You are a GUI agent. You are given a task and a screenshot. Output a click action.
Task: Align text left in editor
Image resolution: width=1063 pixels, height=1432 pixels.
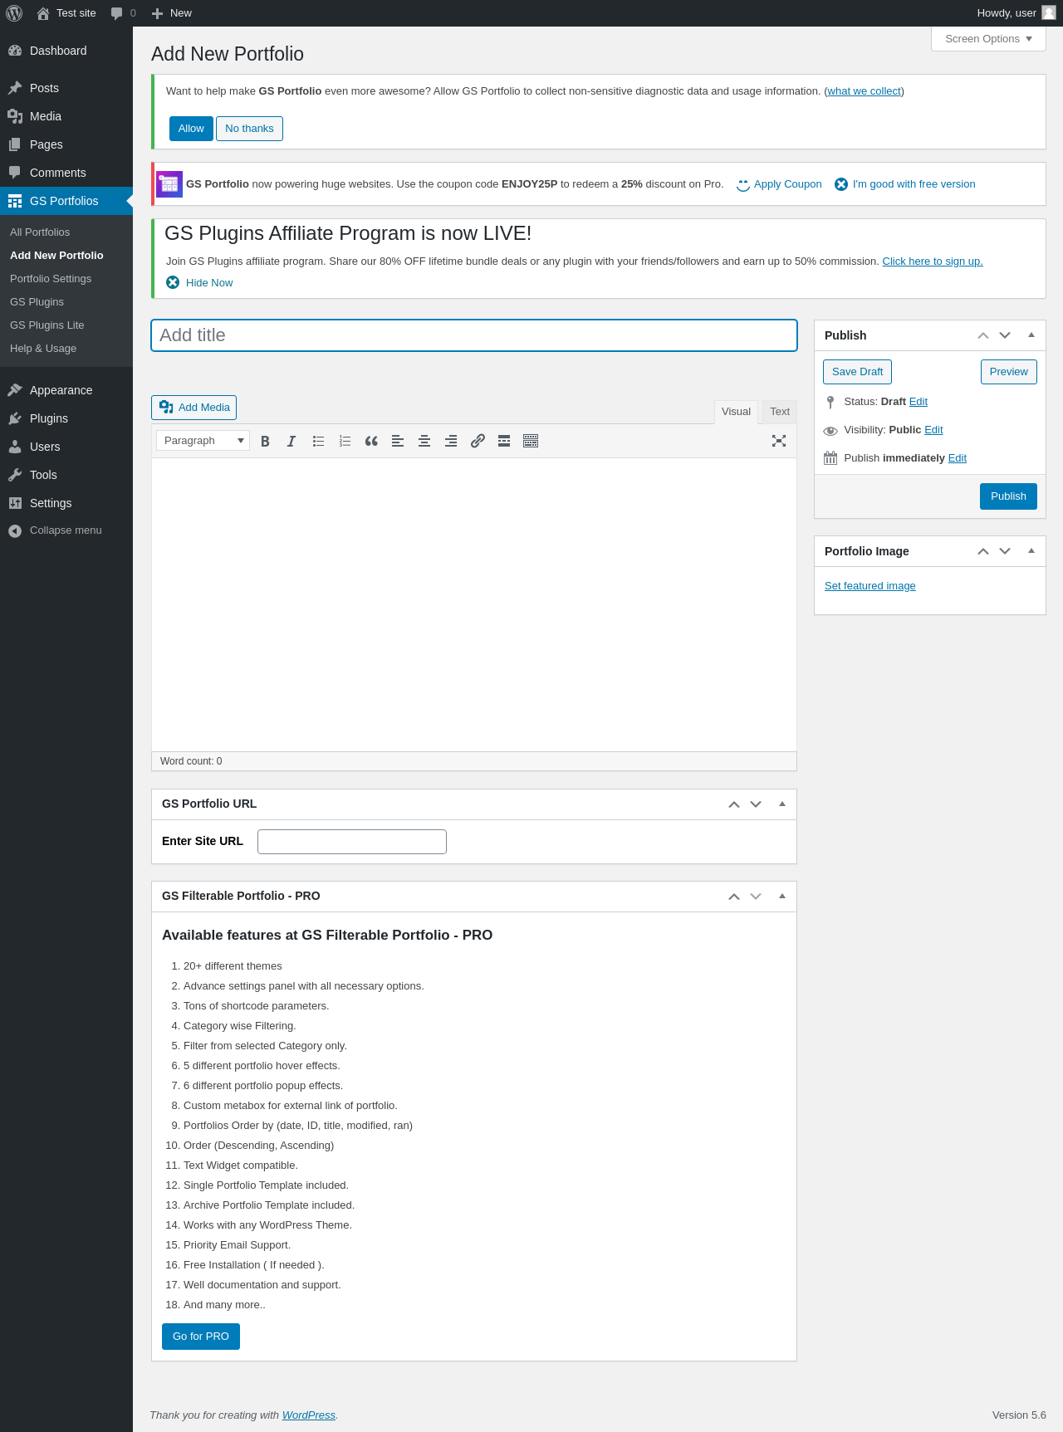[398, 442]
